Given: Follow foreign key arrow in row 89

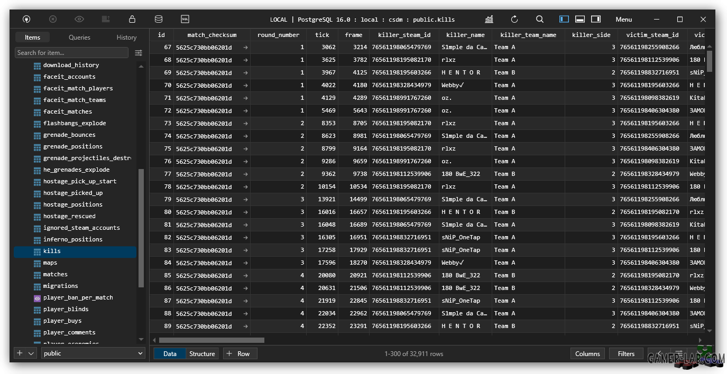Looking at the screenshot, I should [x=245, y=326].
